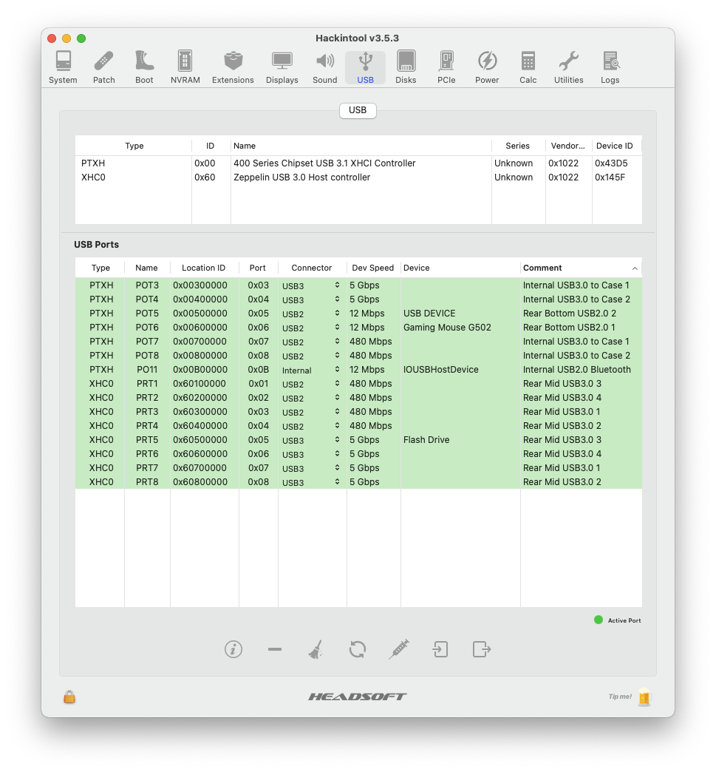Click the syringe inject icon
The width and height of the screenshot is (716, 772).
coord(399,649)
